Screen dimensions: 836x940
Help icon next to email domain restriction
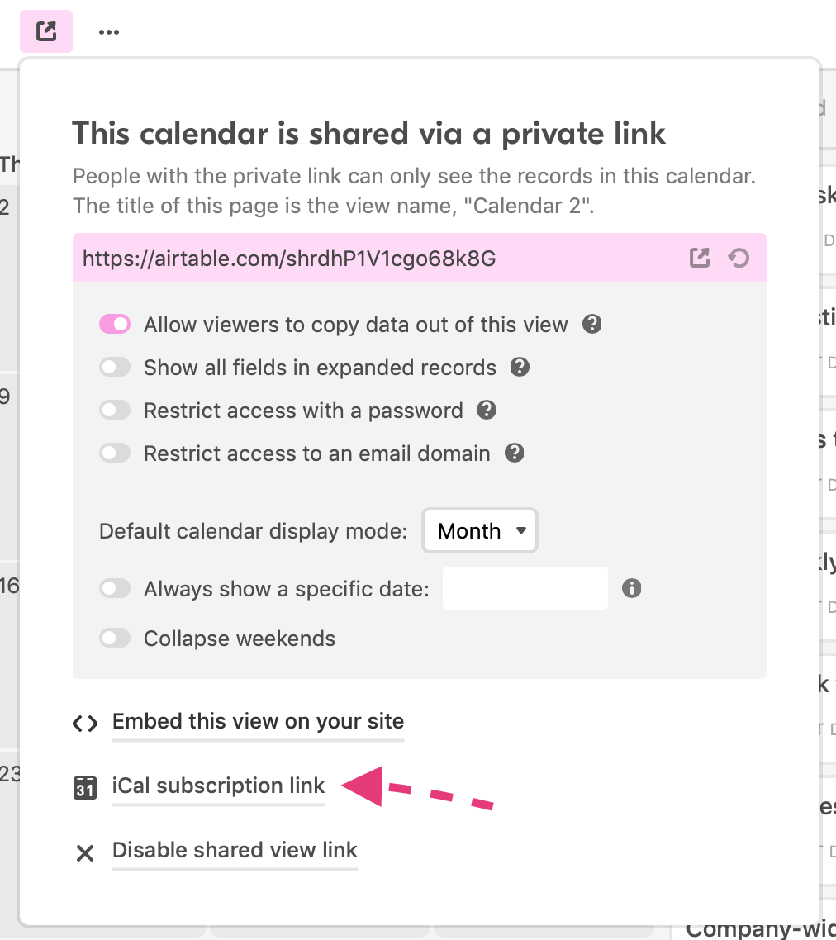pos(515,453)
